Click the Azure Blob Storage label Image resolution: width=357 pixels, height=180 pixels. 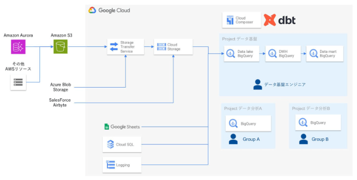(x=61, y=87)
